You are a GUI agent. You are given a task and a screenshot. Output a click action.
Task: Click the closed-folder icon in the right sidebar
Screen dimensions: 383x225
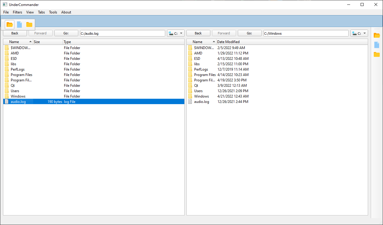pos(377,54)
